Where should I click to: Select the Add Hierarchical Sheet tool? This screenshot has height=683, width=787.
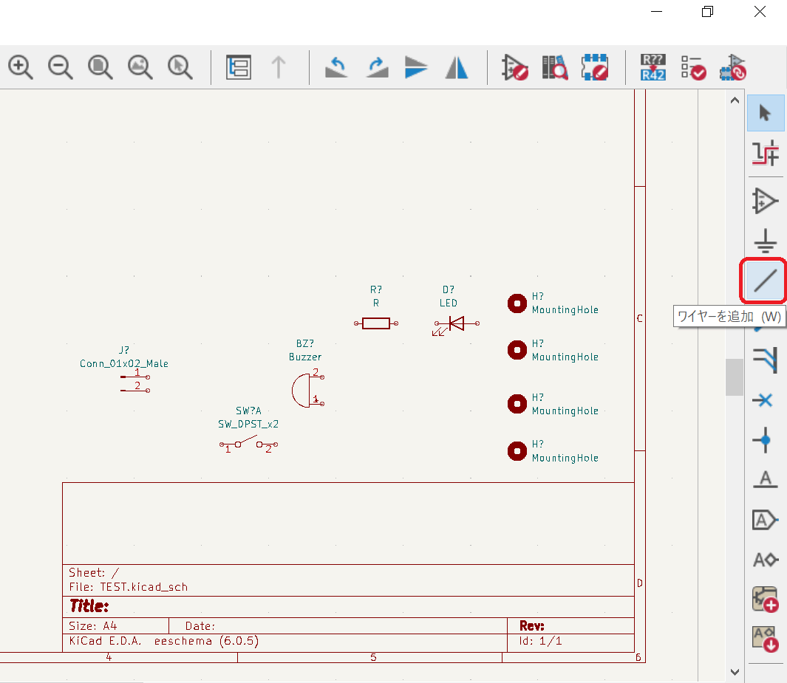tap(766, 600)
